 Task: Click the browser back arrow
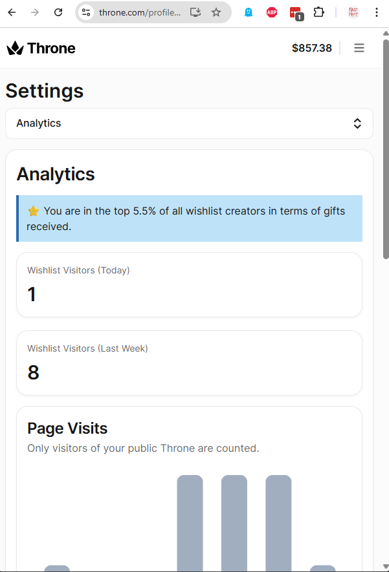12,12
